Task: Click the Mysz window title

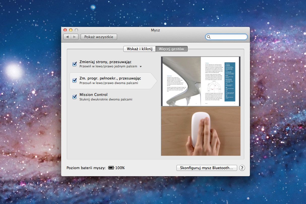Action: pyautogui.click(x=155, y=30)
